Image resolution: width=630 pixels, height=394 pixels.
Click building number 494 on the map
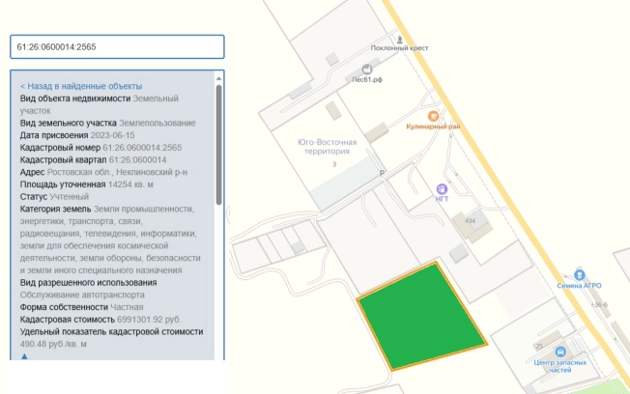point(471,221)
